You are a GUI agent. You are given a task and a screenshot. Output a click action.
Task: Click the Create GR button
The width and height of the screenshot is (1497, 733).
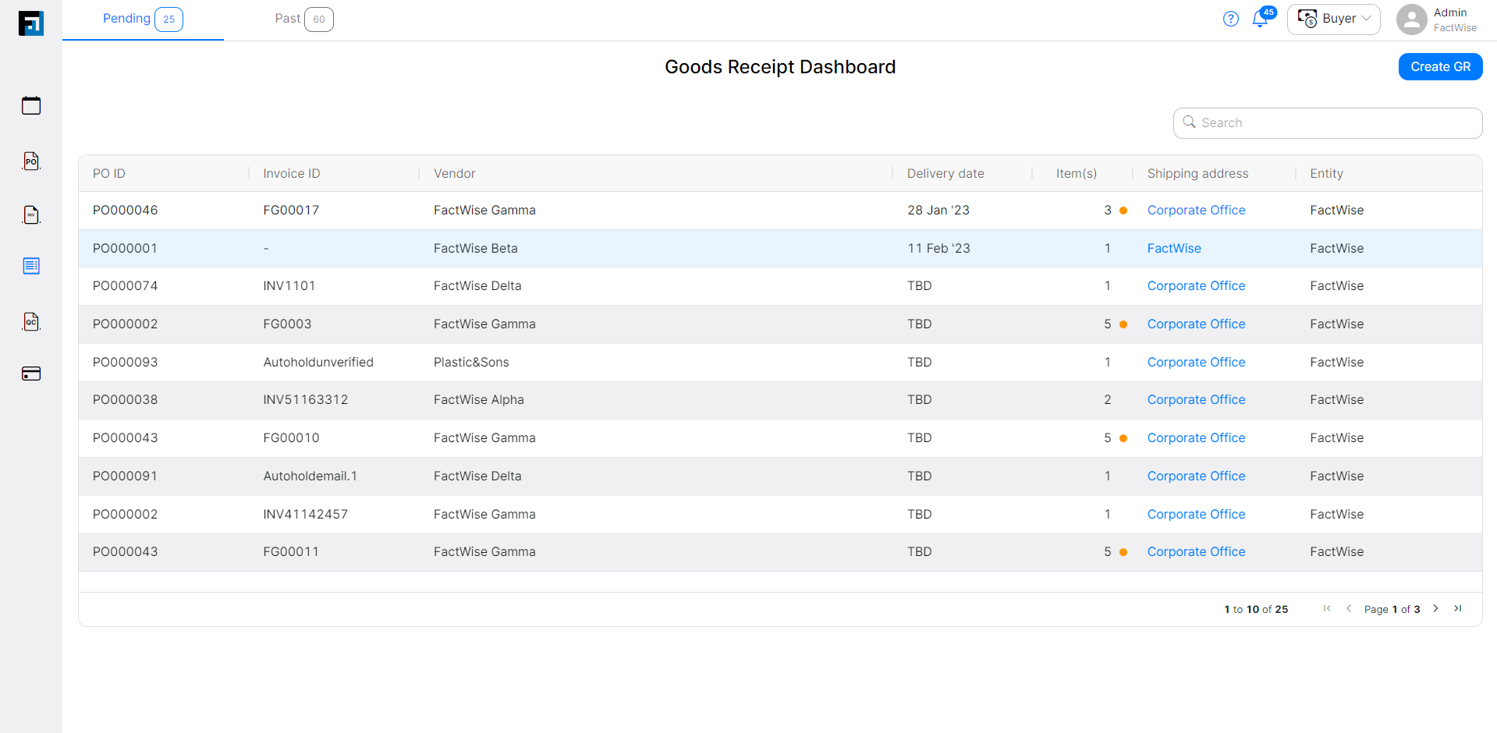pos(1440,66)
